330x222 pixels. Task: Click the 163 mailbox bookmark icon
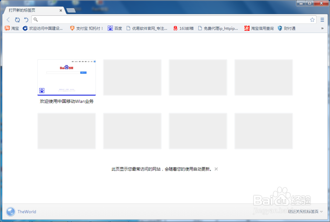[175, 28]
